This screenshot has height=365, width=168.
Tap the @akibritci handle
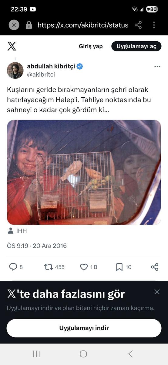click(x=41, y=75)
